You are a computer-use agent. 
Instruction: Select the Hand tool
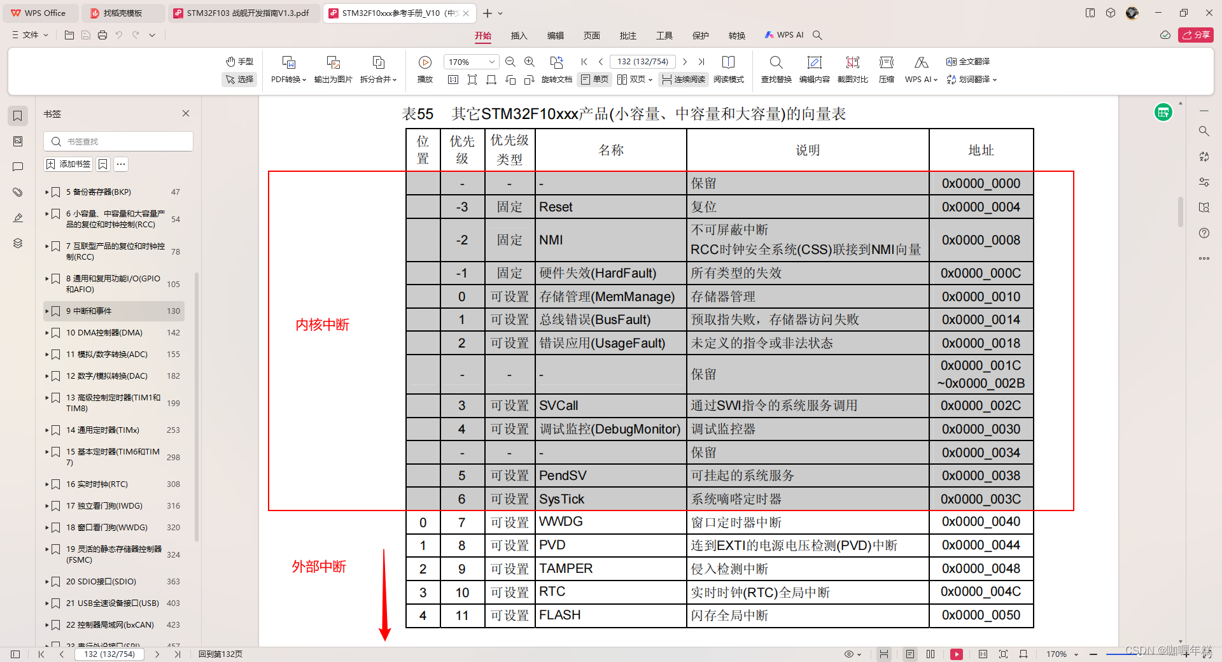tap(239, 62)
